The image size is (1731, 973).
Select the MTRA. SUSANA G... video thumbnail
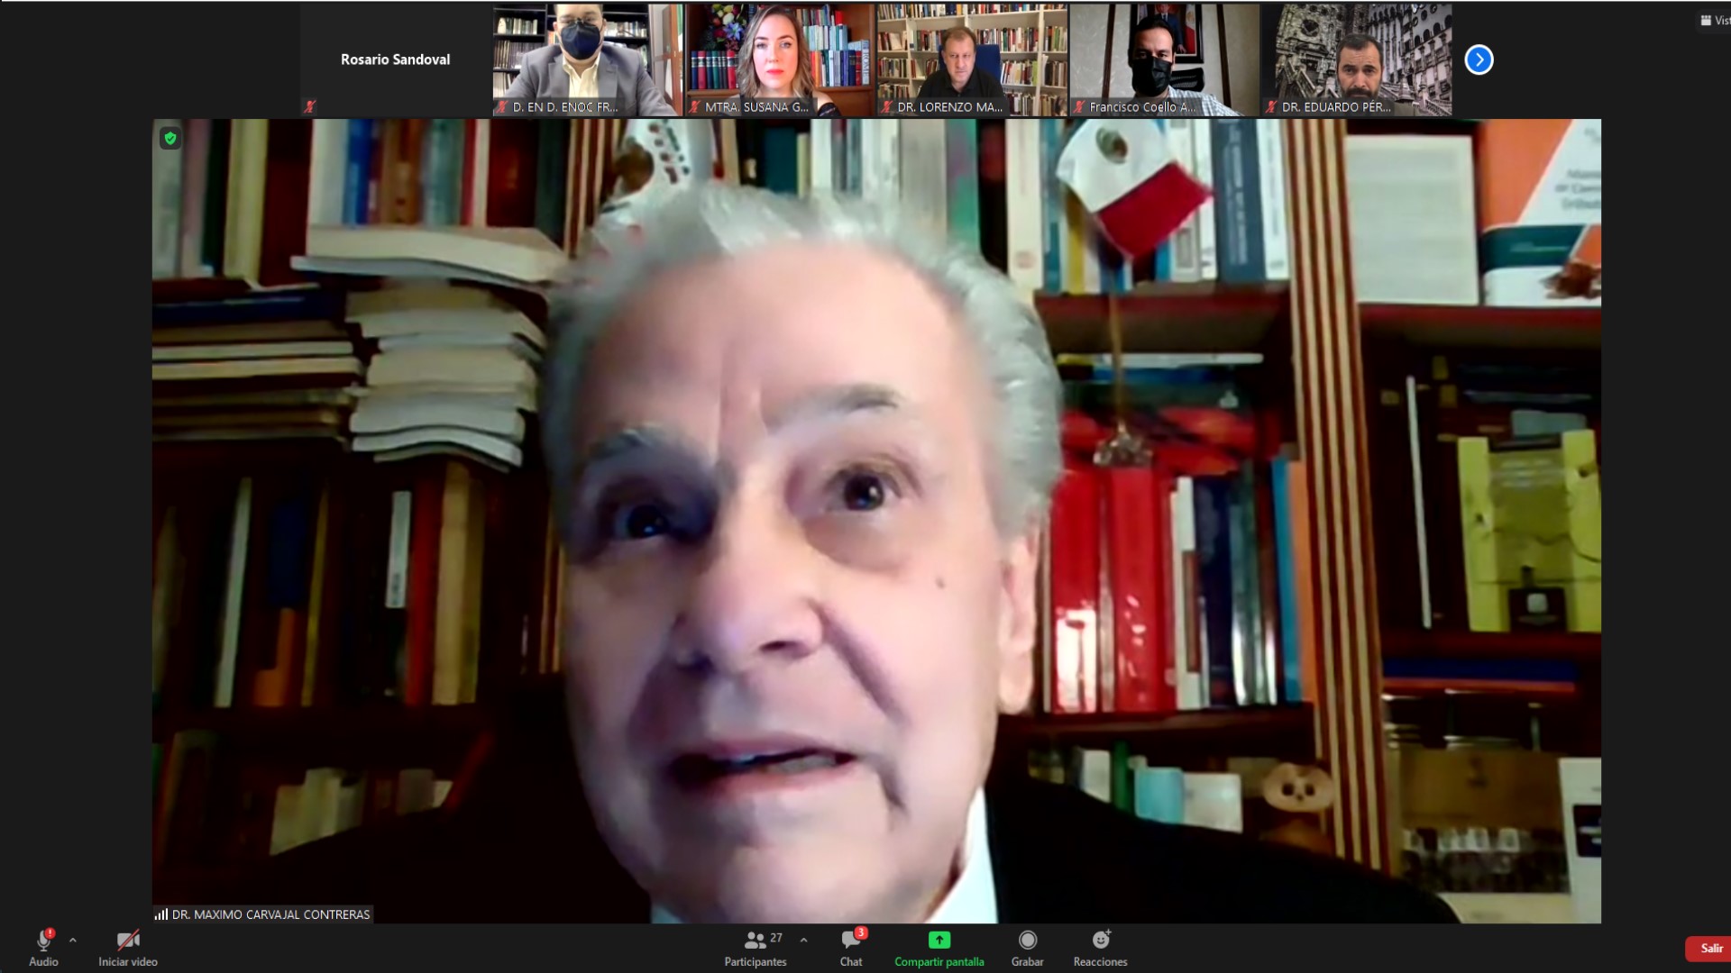click(780, 59)
